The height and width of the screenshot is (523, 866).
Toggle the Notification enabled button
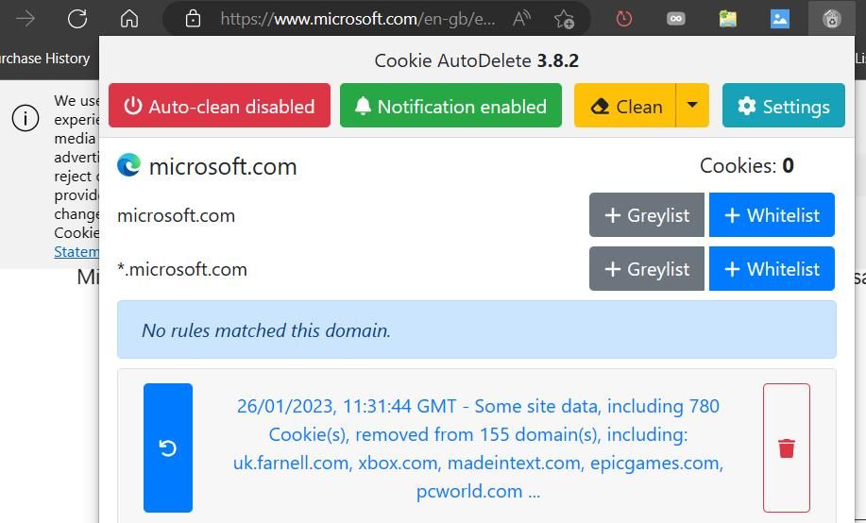pyautogui.click(x=450, y=106)
